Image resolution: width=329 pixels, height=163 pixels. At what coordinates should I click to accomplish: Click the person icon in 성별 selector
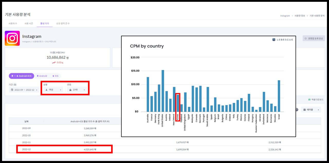(x=47, y=90)
